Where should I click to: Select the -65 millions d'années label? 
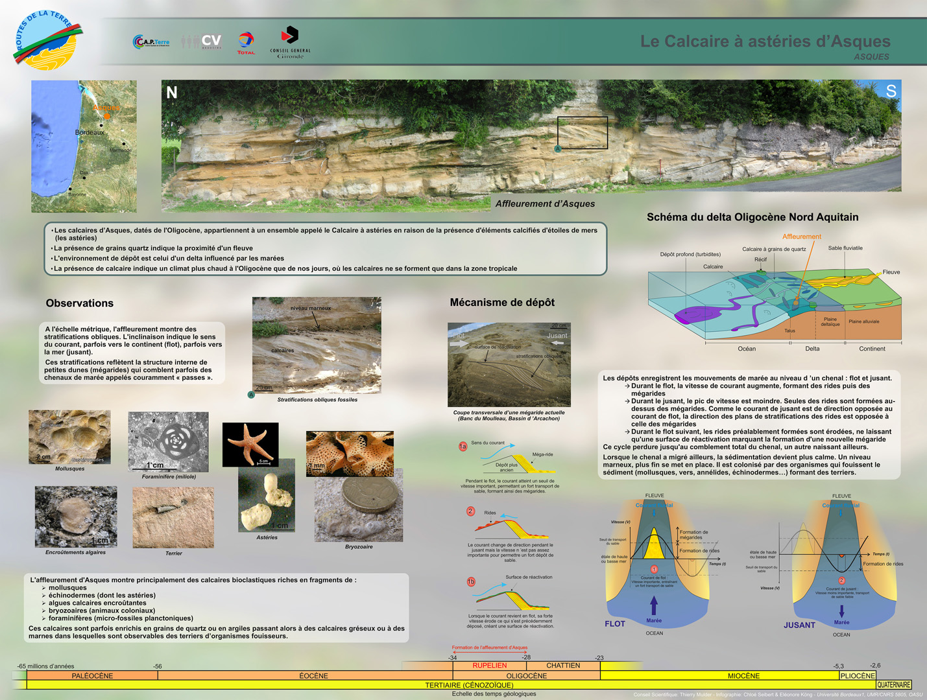click(45, 666)
